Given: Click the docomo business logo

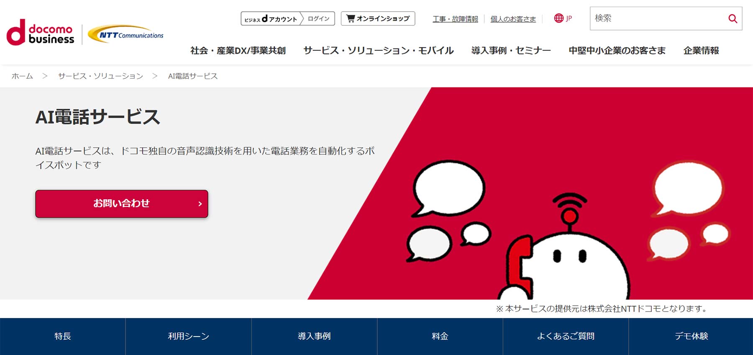Looking at the screenshot, I should [40, 33].
